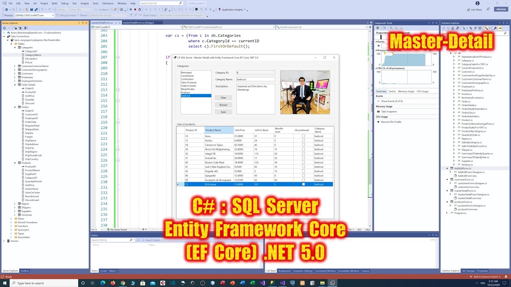Click Record CPU Profile
511x287 pixels.
pos(391,122)
